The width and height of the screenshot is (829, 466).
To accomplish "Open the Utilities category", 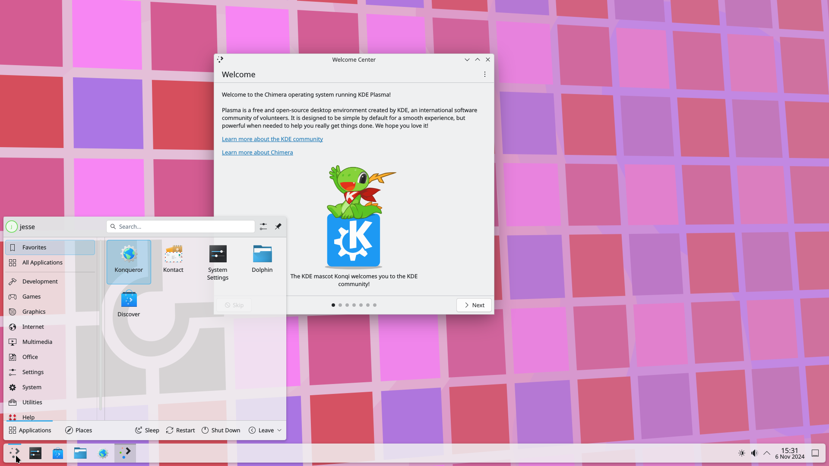I will [x=50, y=402].
